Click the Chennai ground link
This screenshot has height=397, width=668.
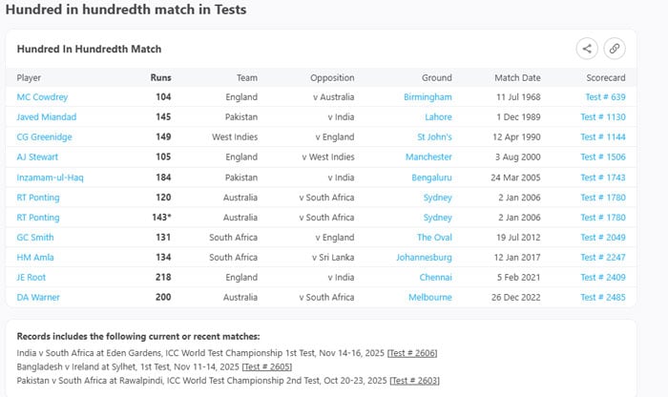(x=434, y=278)
